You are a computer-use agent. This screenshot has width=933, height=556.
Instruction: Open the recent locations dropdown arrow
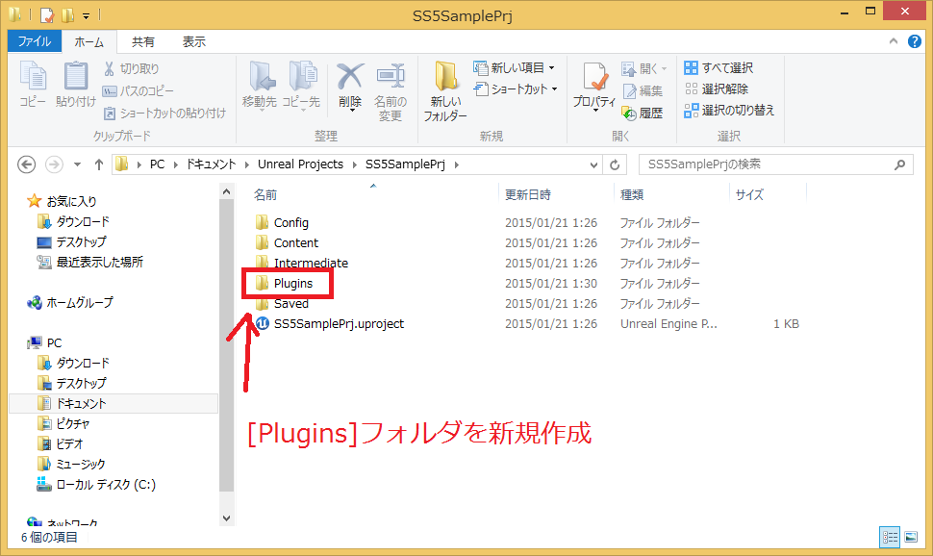pyautogui.click(x=77, y=164)
